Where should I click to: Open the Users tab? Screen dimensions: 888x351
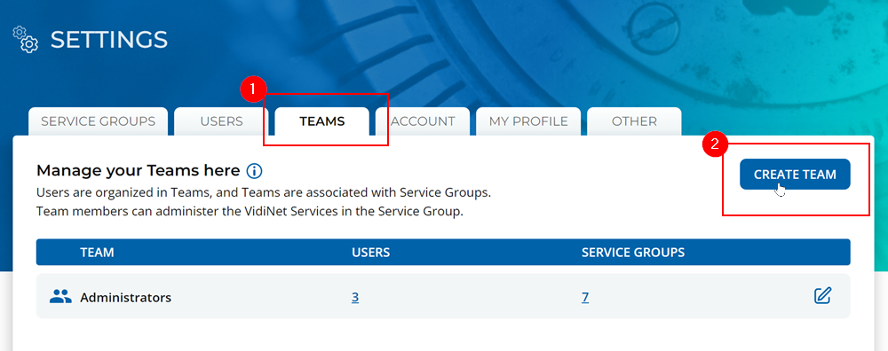coord(221,121)
